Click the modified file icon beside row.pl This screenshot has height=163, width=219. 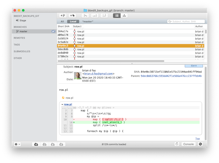coord(63,98)
